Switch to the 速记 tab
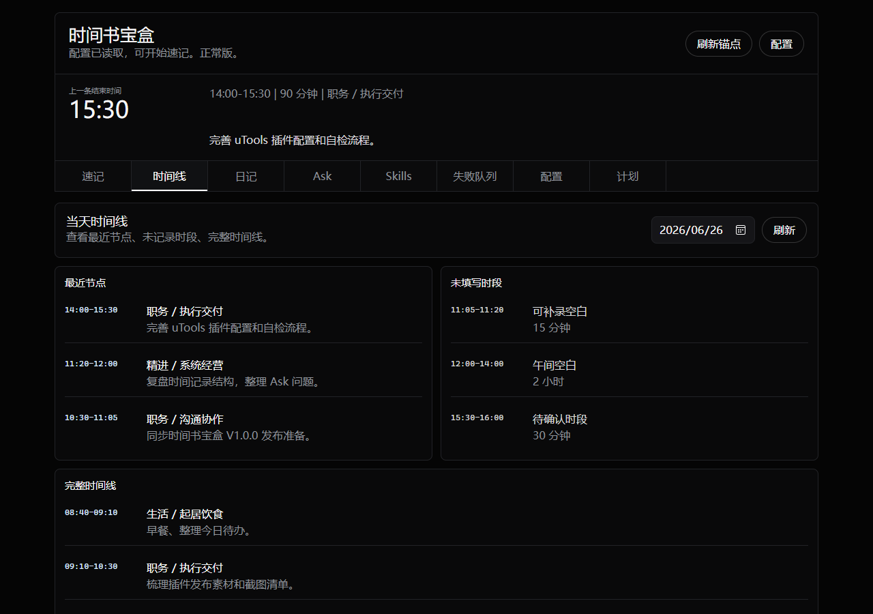873x614 pixels. coord(93,176)
